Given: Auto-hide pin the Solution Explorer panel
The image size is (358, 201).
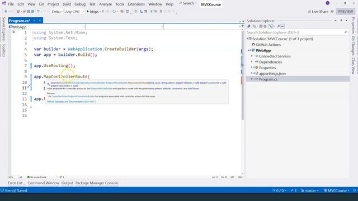Looking at the screenshot, I should [341, 21].
